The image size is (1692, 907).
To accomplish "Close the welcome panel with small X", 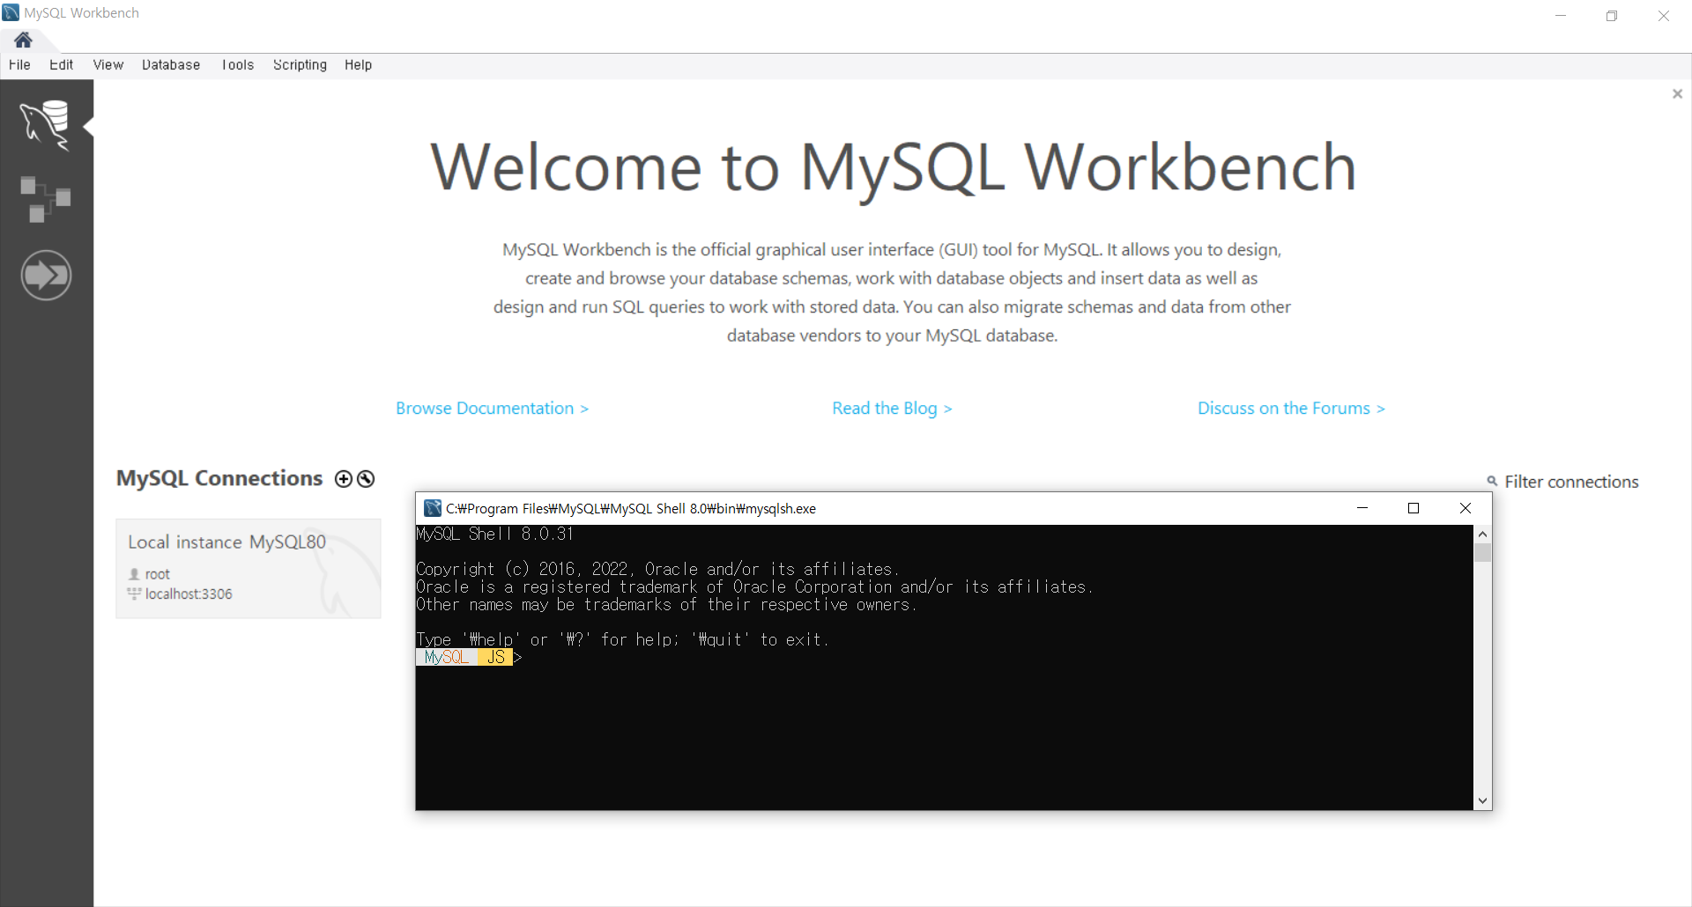I will coord(1677,93).
